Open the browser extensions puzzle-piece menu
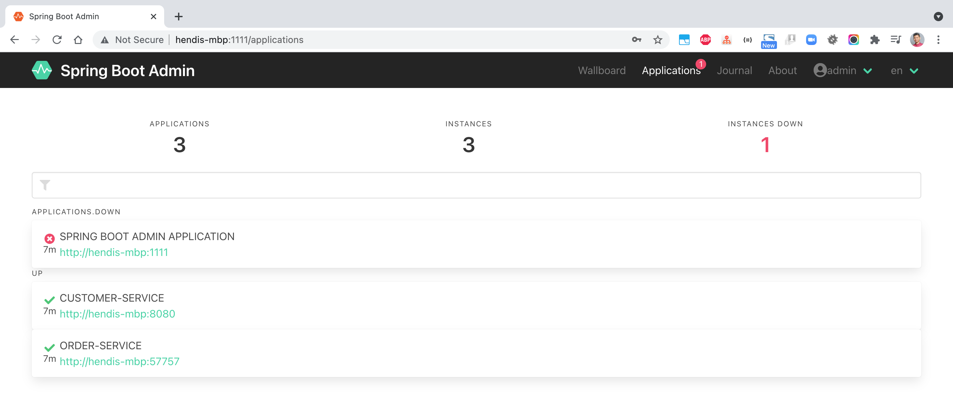The height and width of the screenshot is (420, 953). (x=875, y=40)
